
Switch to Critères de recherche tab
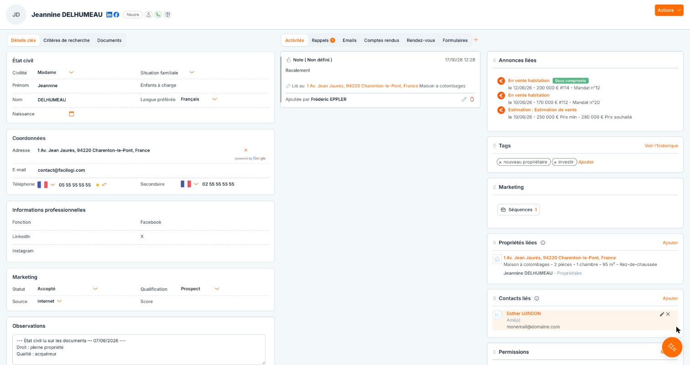67,40
